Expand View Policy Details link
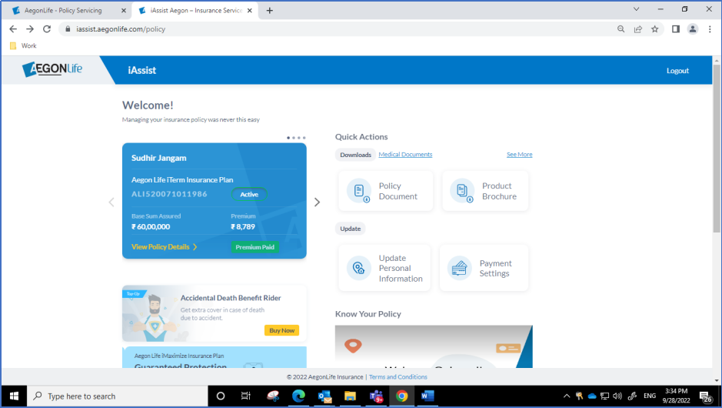 coord(164,247)
